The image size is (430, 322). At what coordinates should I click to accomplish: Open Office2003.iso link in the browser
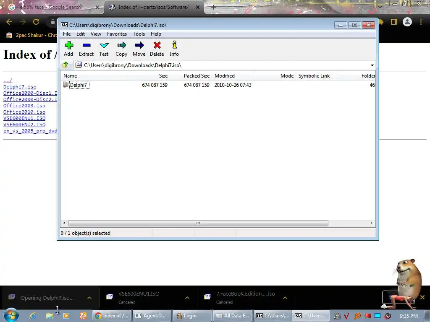pos(24,106)
